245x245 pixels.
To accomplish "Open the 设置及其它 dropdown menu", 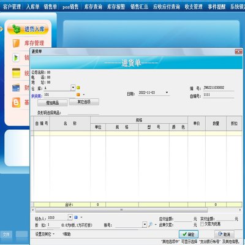I will point(45,234).
